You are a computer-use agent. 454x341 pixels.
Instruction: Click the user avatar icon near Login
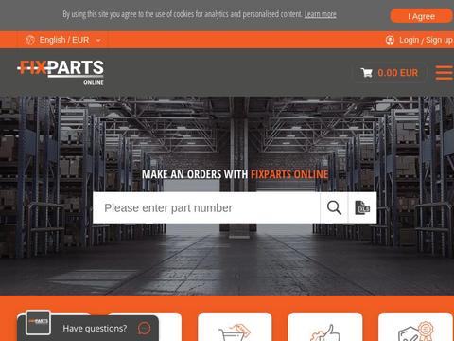(x=390, y=40)
